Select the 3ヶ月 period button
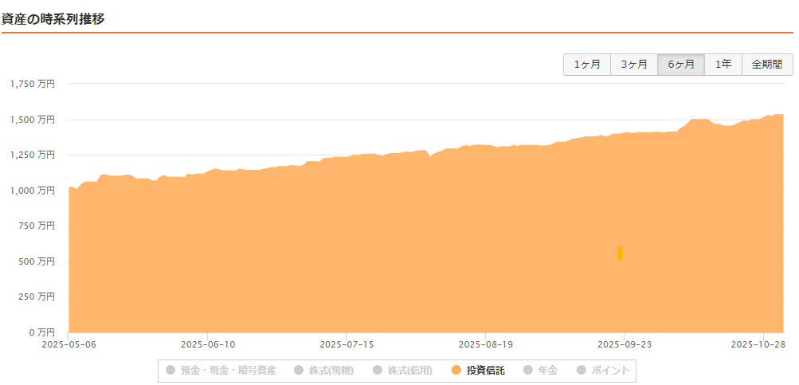The height and width of the screenshot is (385, 799). (x=634, y=65)
